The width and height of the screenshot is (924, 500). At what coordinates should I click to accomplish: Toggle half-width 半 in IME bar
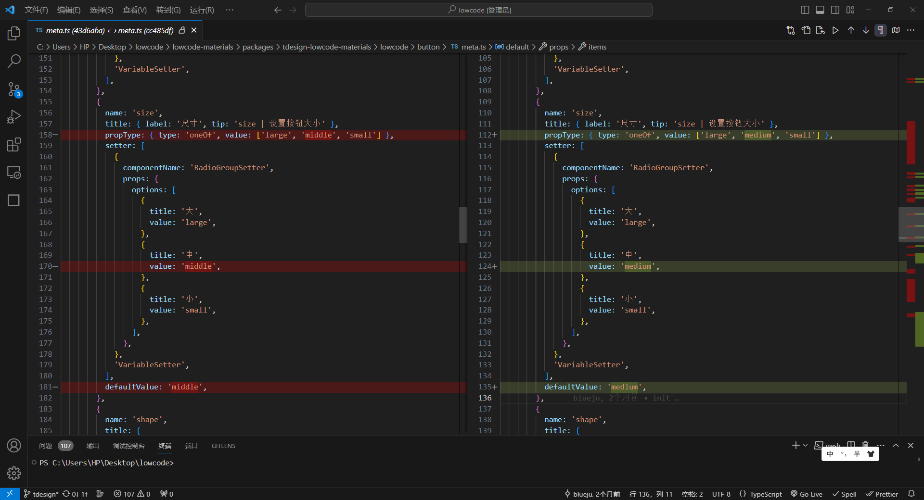coord(857,454)
